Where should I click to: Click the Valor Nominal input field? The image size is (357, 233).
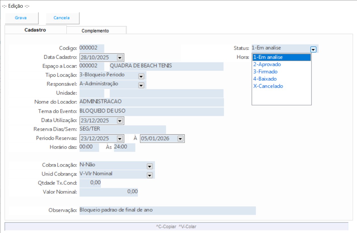(x=109, y=192)
